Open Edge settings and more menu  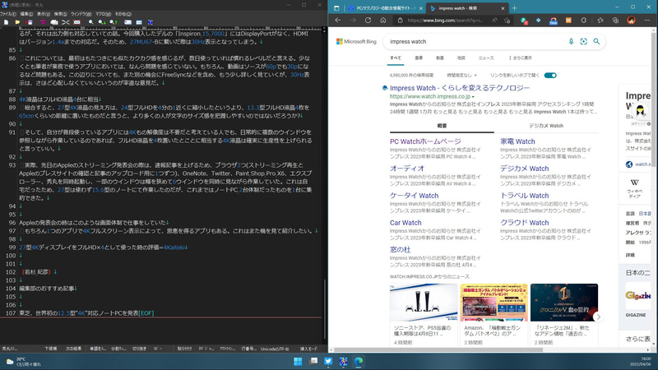[x=646, y=20]
